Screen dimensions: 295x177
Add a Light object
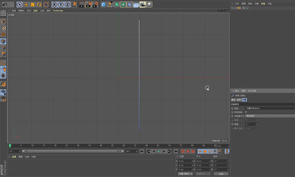(149, 4)
